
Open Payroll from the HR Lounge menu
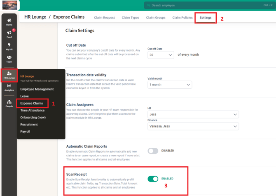[25, 132]
